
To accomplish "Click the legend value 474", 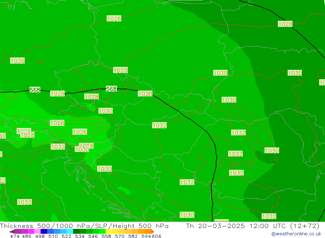I will (15, 236).
